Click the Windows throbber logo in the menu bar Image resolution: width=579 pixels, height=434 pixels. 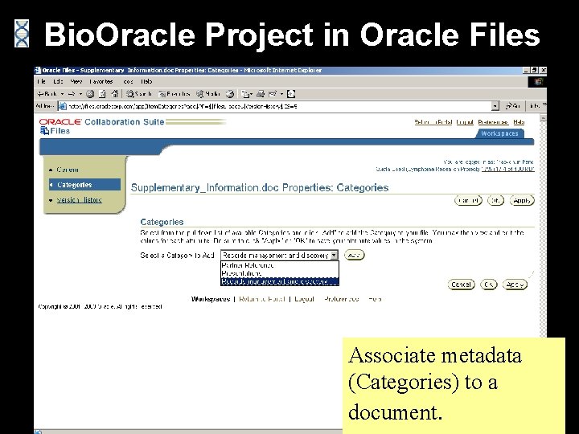[538, 81]
